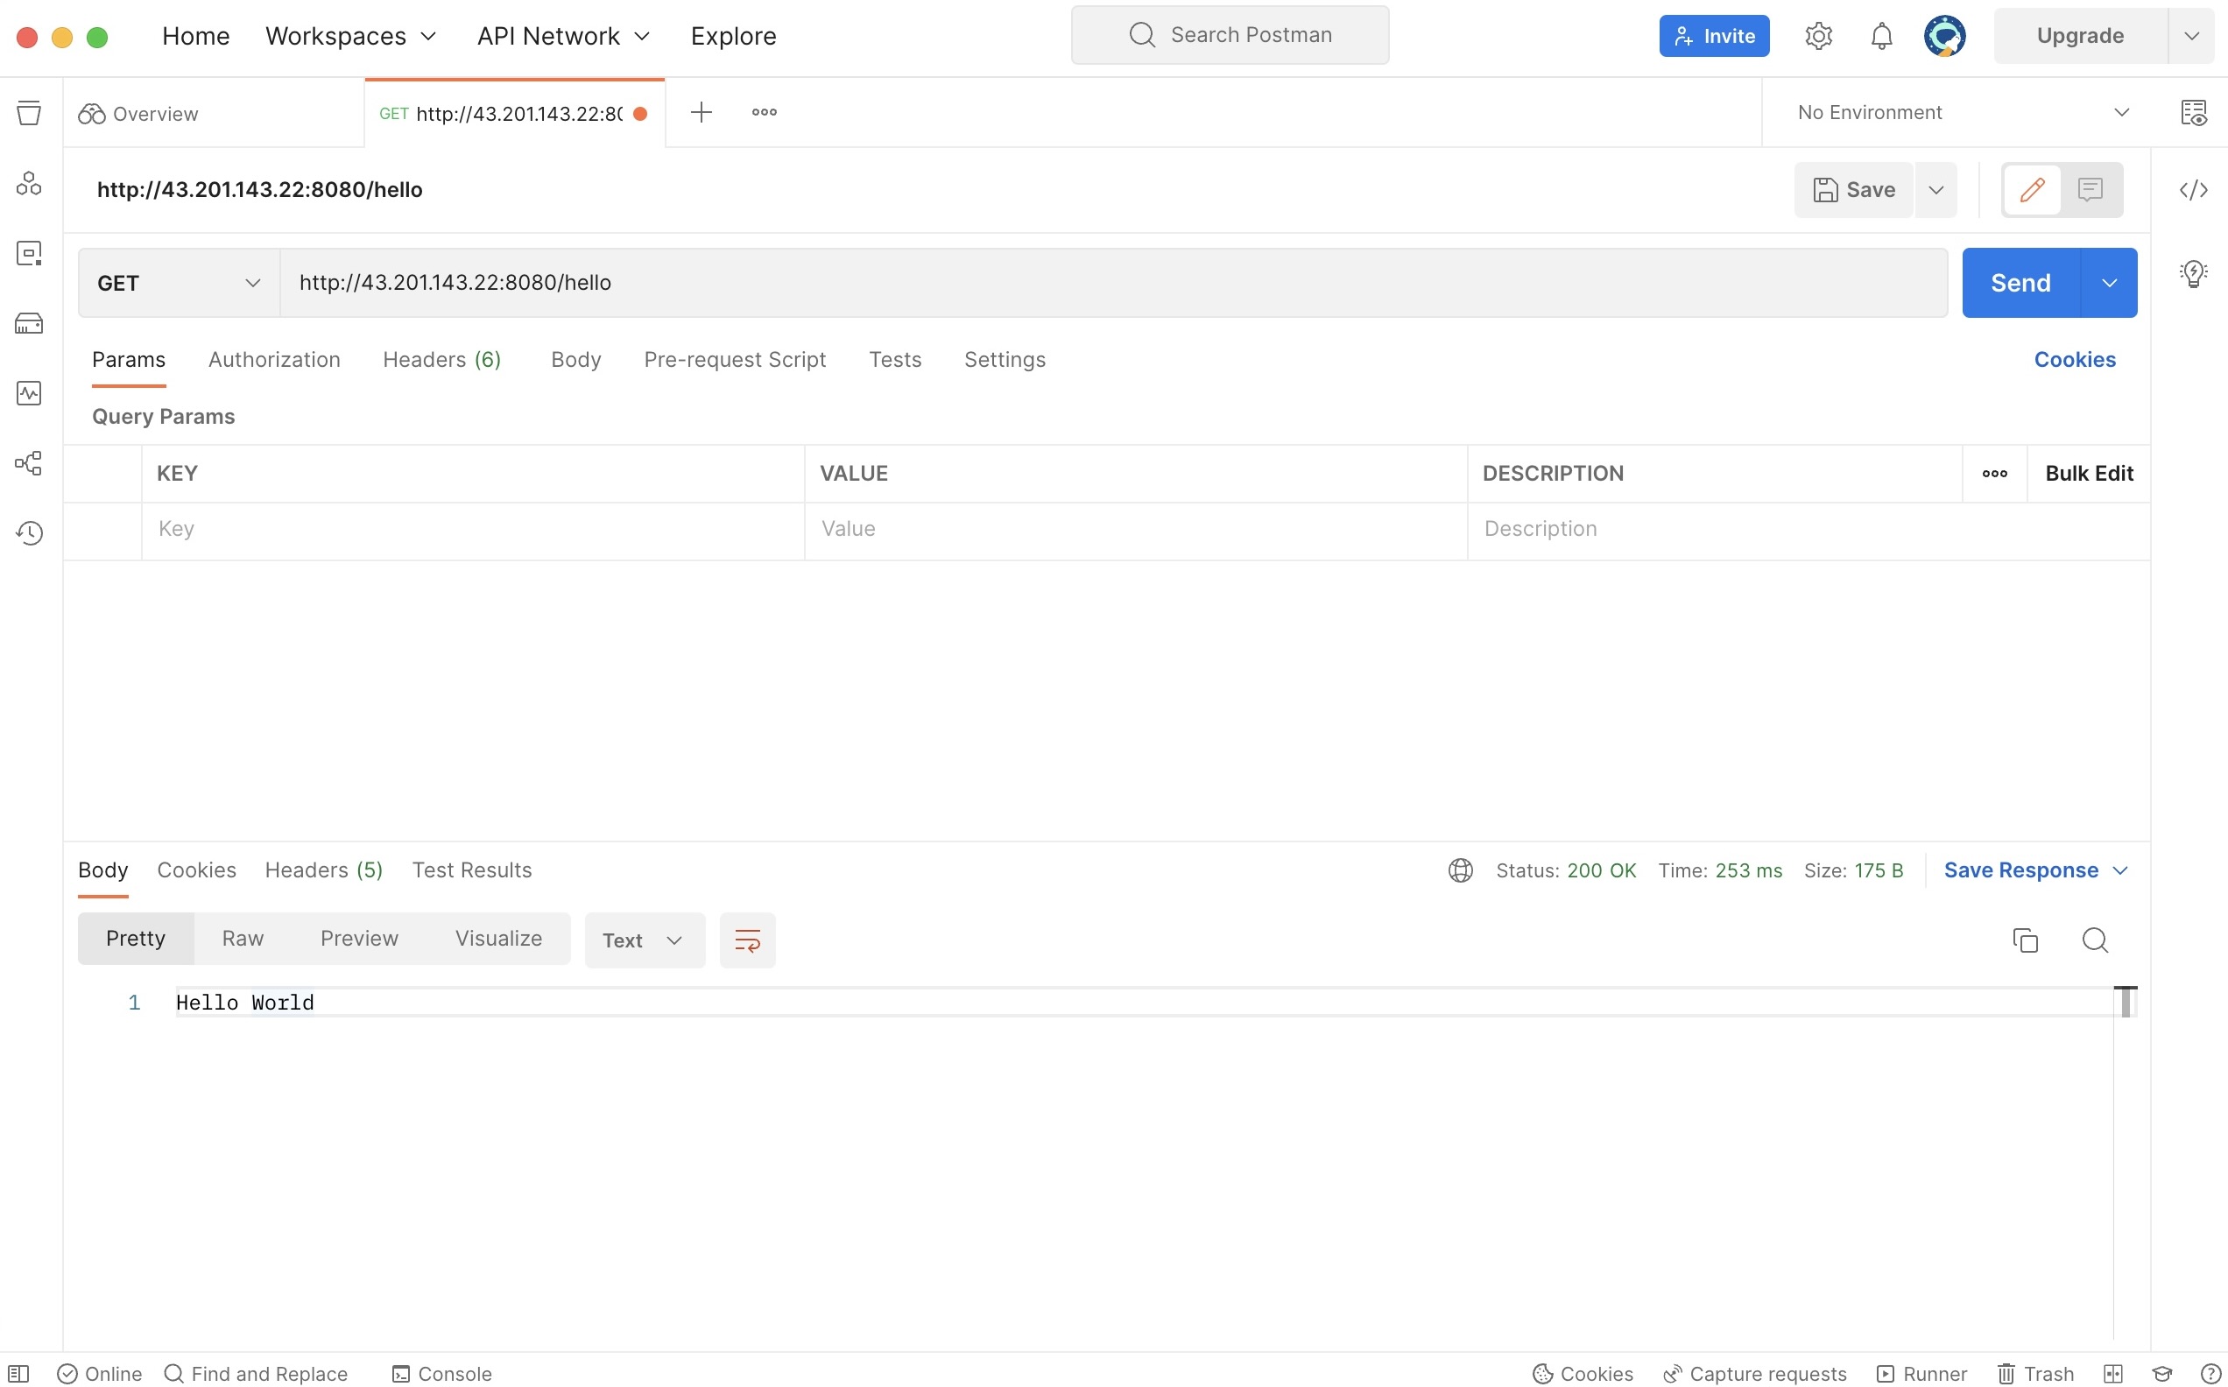
Task: Open environment quick look icon
Action: tap(2193, 113)
